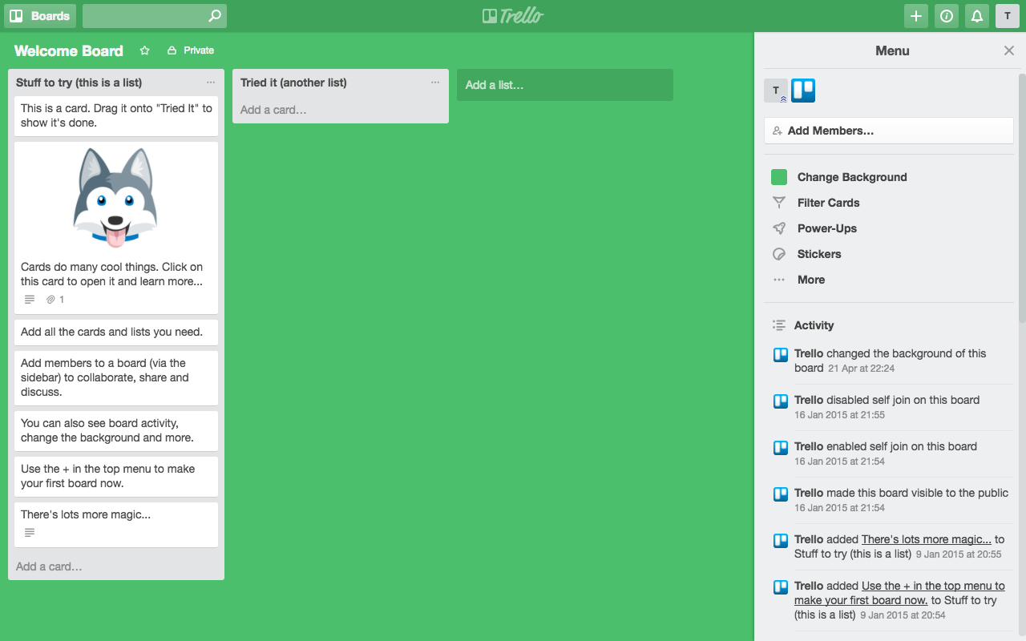Change Private visibility setting

191,50
